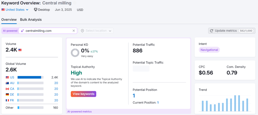Screen dimensions: 258x115
Task: Click the Personal KD 0% value
Action: tap(85, 51)
